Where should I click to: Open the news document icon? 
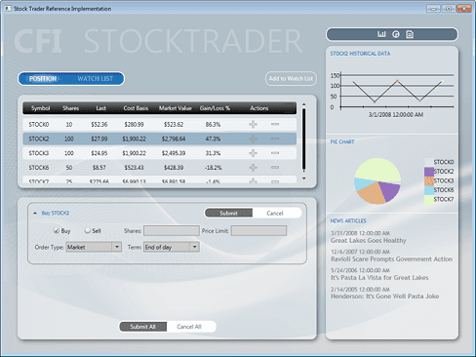[x=410, y=34]
